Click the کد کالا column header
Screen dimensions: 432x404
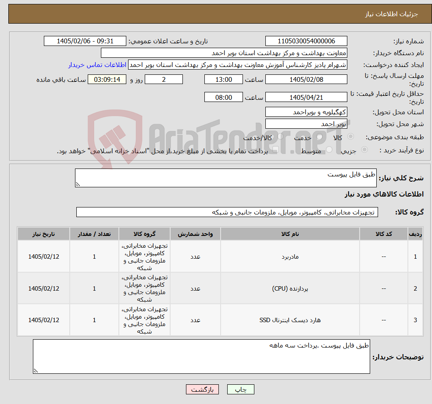coord(383,234)
